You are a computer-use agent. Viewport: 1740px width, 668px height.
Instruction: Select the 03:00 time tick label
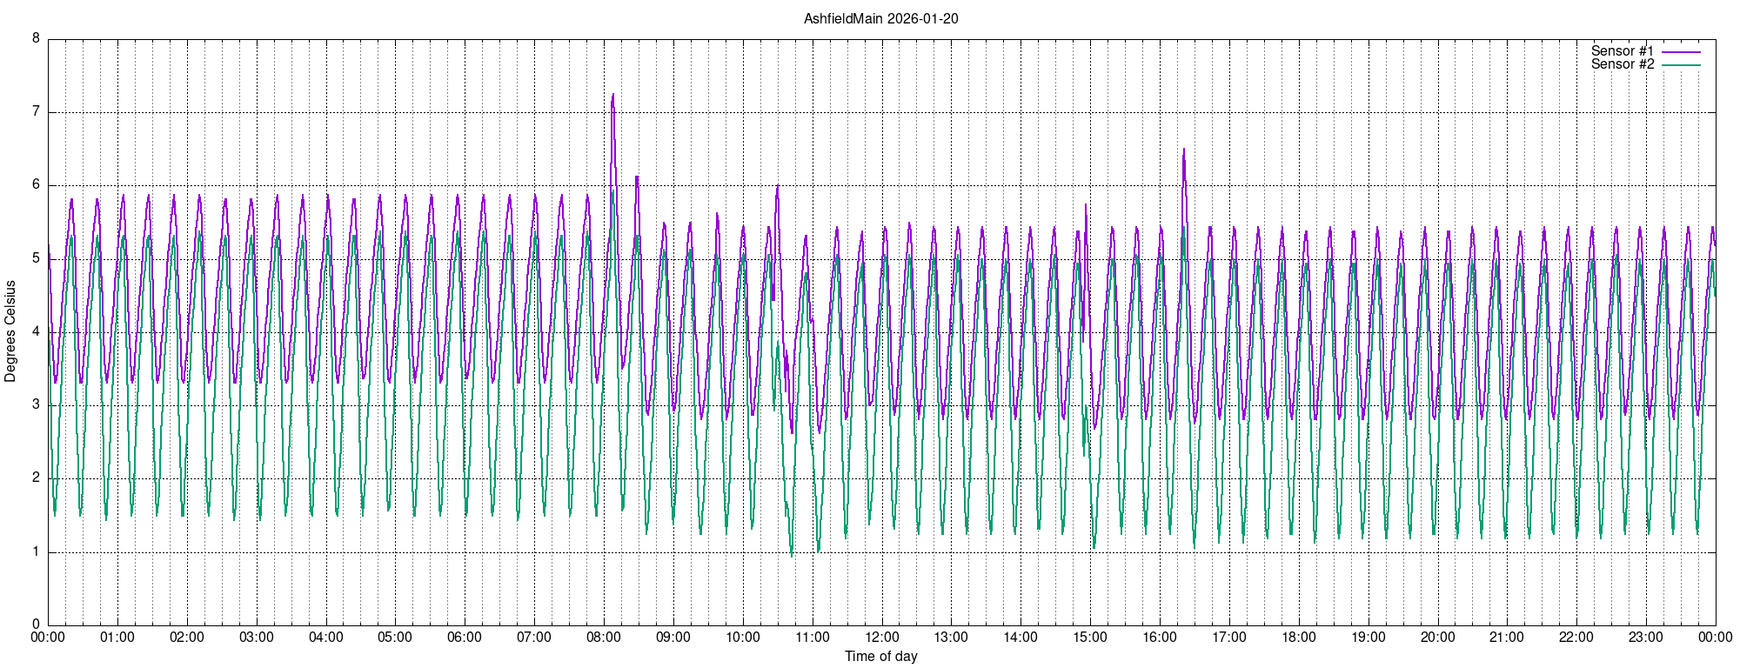point(256,638)
